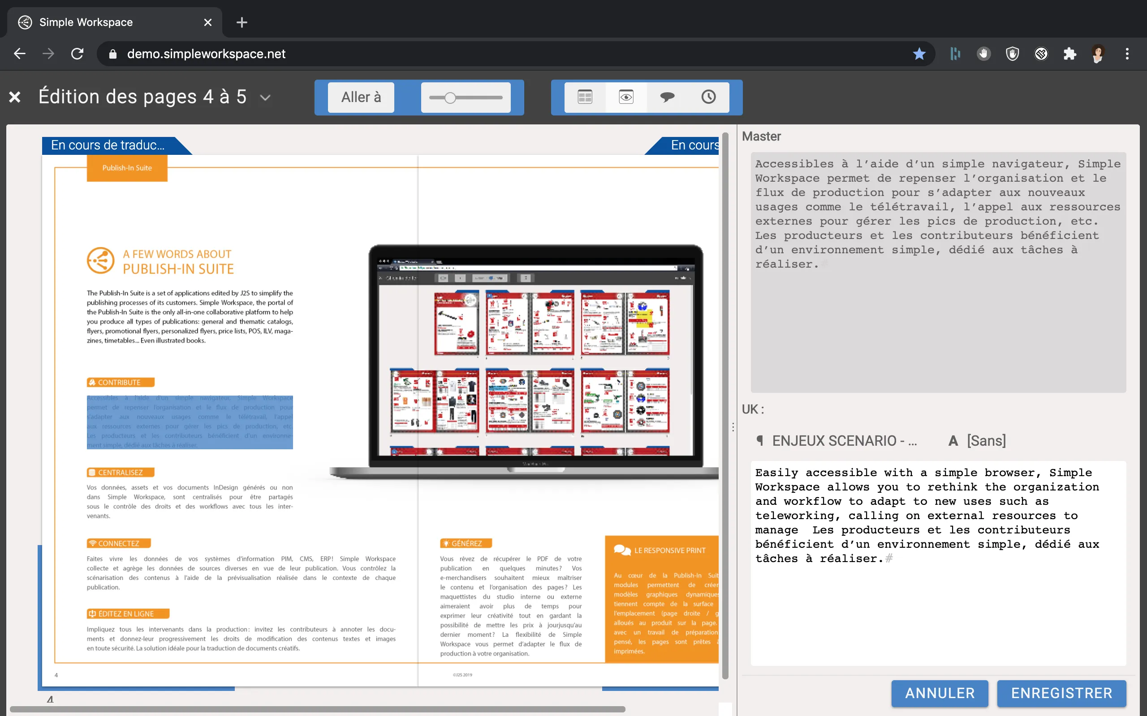Open comments speech bubble panel

point(667,97)
